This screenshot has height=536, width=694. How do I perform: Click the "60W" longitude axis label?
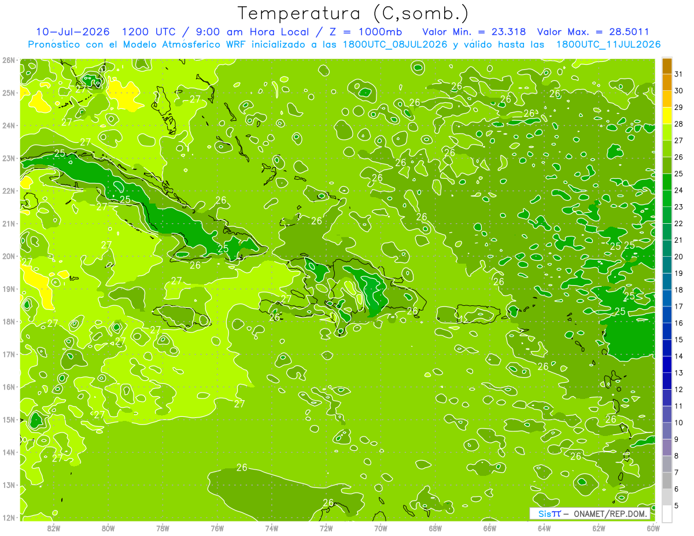pyautogui.click(x=653, y=528)
